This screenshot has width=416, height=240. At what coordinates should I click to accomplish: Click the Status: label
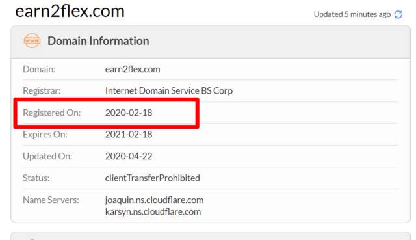(36, 178)
